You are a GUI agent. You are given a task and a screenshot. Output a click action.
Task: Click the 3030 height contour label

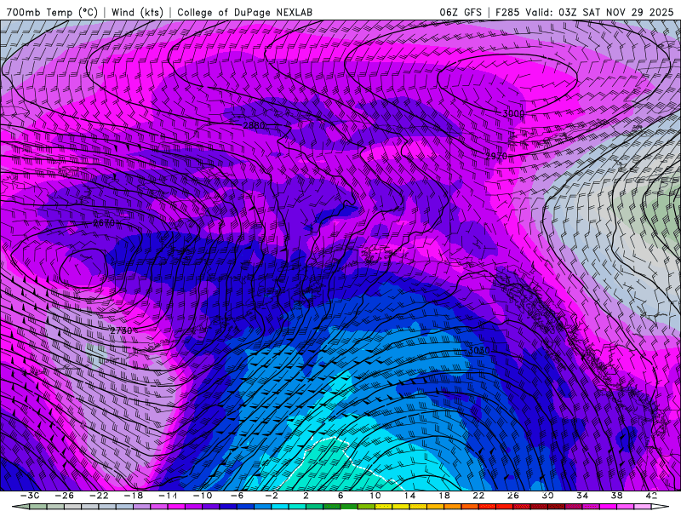click(x=479, y=350)
